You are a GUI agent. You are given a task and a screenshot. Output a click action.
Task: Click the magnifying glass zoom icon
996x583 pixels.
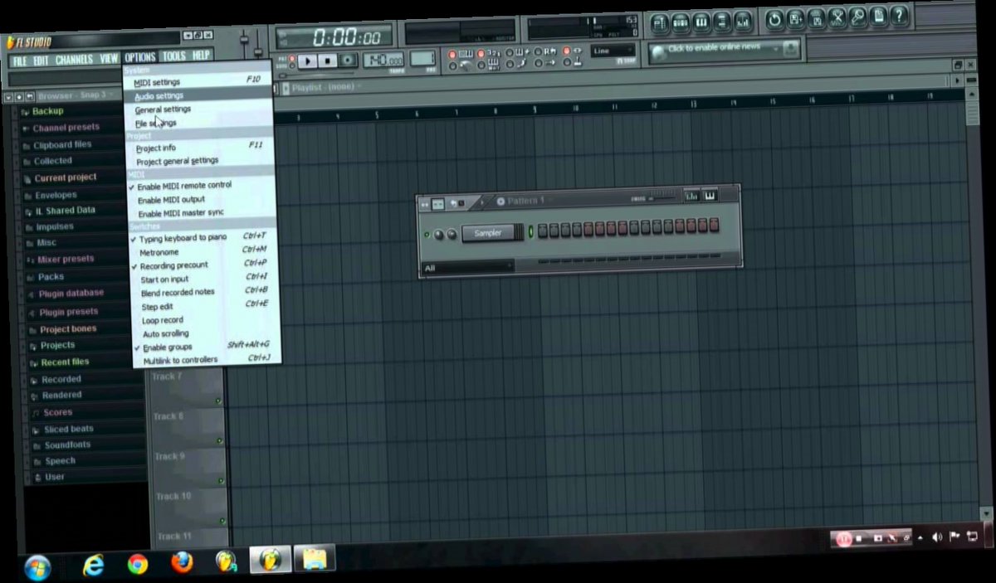(857, 23)
